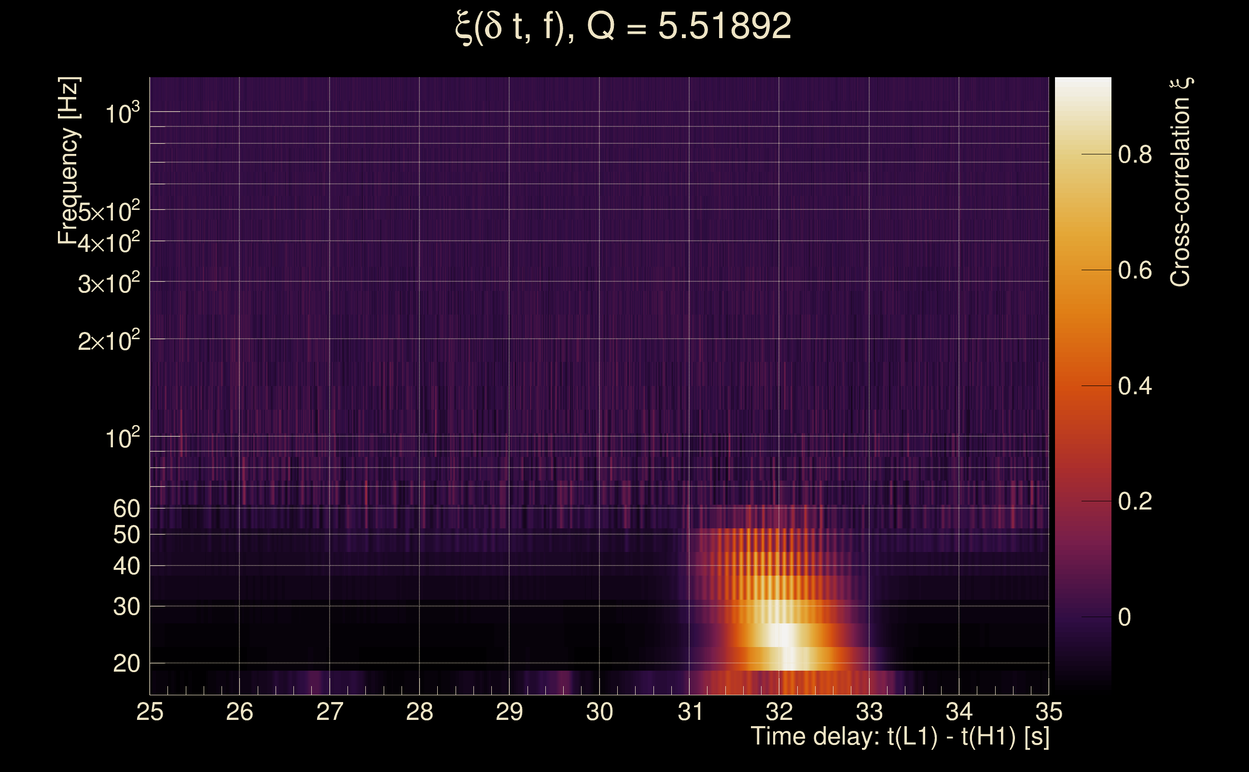The width and height of the screenshot is (1249, 772).
Task: Click the x-axis tick label 35
Action: click(1048, 712)
